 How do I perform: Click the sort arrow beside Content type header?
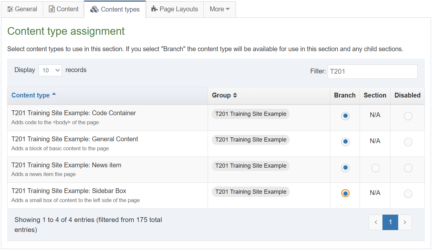coord(55,93)
